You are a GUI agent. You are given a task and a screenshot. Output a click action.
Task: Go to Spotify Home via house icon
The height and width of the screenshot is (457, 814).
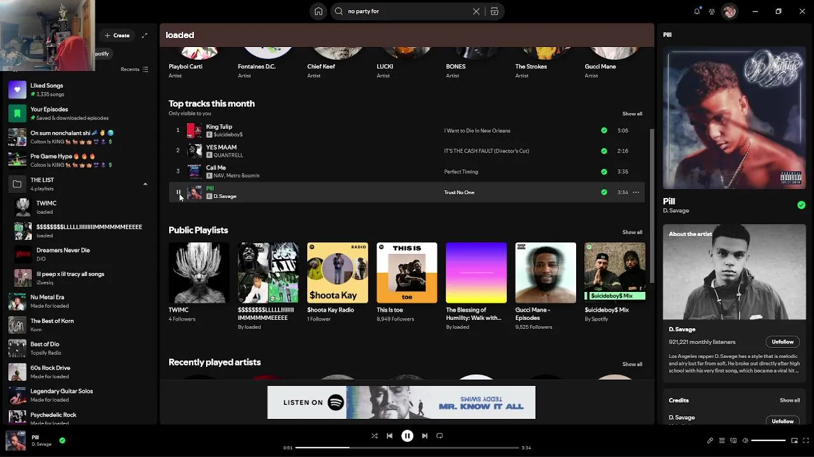pos(319,11)
